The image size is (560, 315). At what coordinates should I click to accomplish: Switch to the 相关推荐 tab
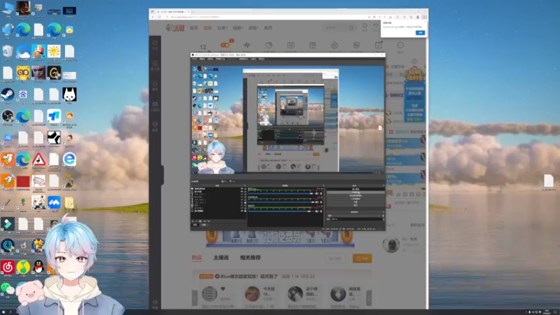click(251, 258)
